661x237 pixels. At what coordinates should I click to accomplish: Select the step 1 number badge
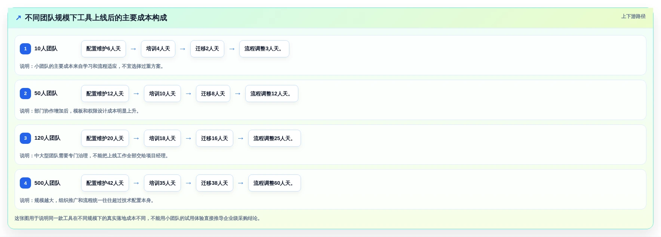tap(25, 49)
